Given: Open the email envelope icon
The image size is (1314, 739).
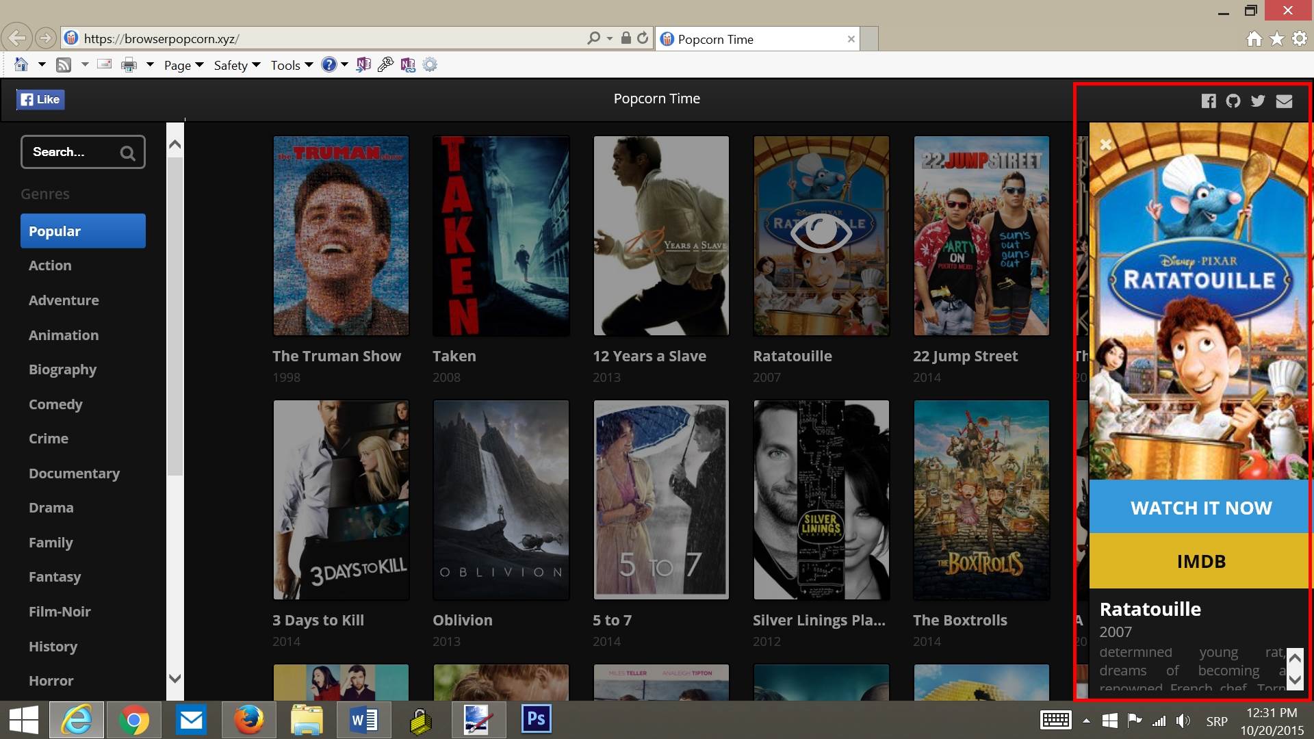Looking at the screenshot, I should point(1284,101).
